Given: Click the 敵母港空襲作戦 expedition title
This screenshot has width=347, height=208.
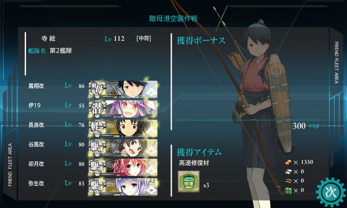Looking at the screenshot, I should 173,19.
